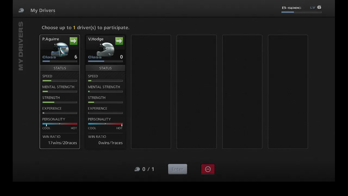Click P.Aguirre's SPEED bar
348x196 pixels.
coord(60,81)
